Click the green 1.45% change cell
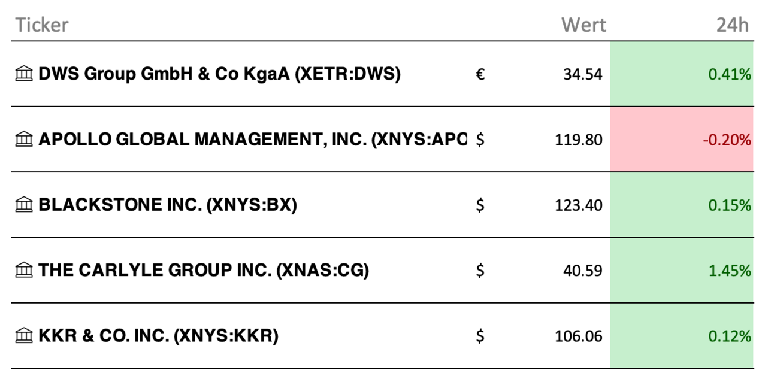 pos(682,271)
